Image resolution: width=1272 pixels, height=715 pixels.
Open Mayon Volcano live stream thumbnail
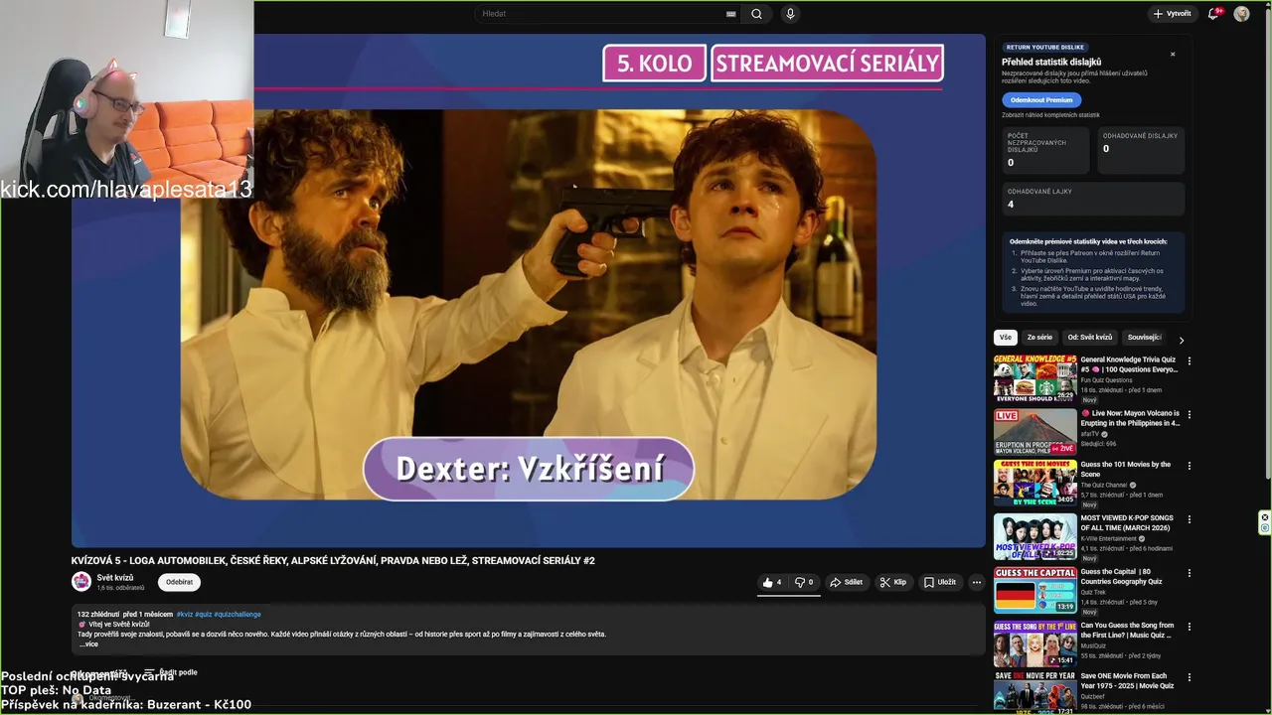[x=1035, y=432]
